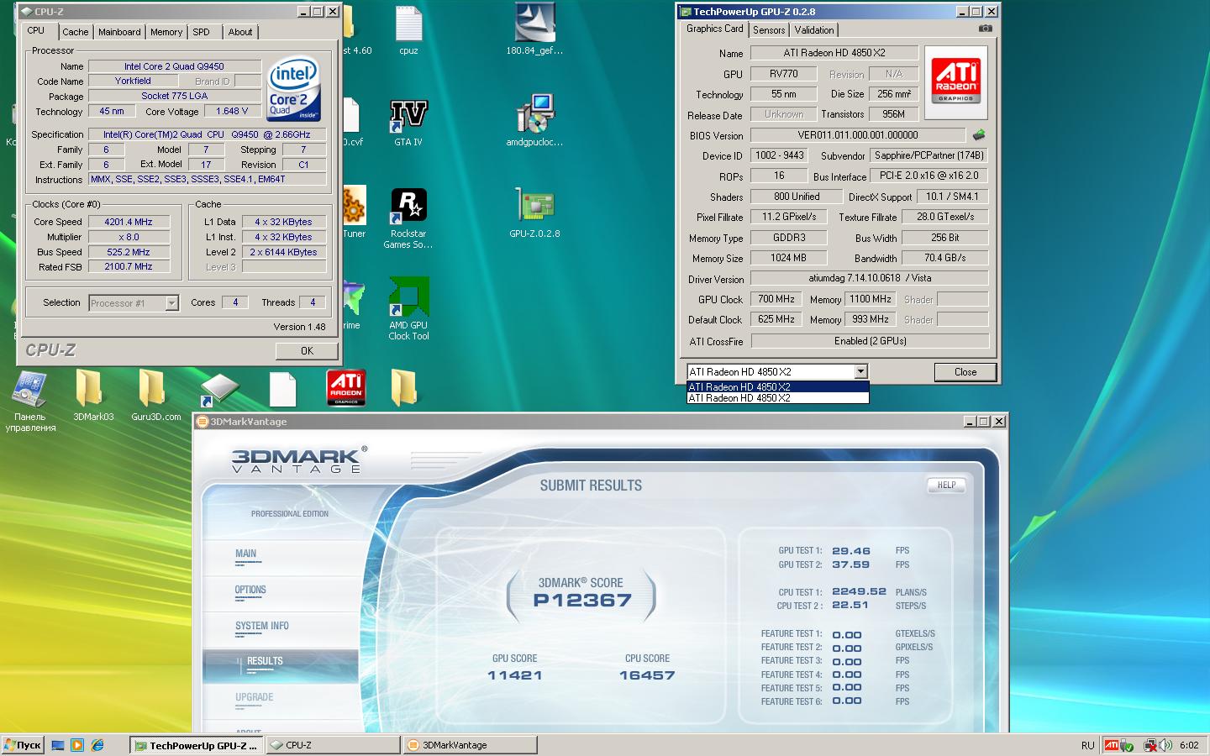
Task: Click the Start (Пуск) button
Action: 23,745
